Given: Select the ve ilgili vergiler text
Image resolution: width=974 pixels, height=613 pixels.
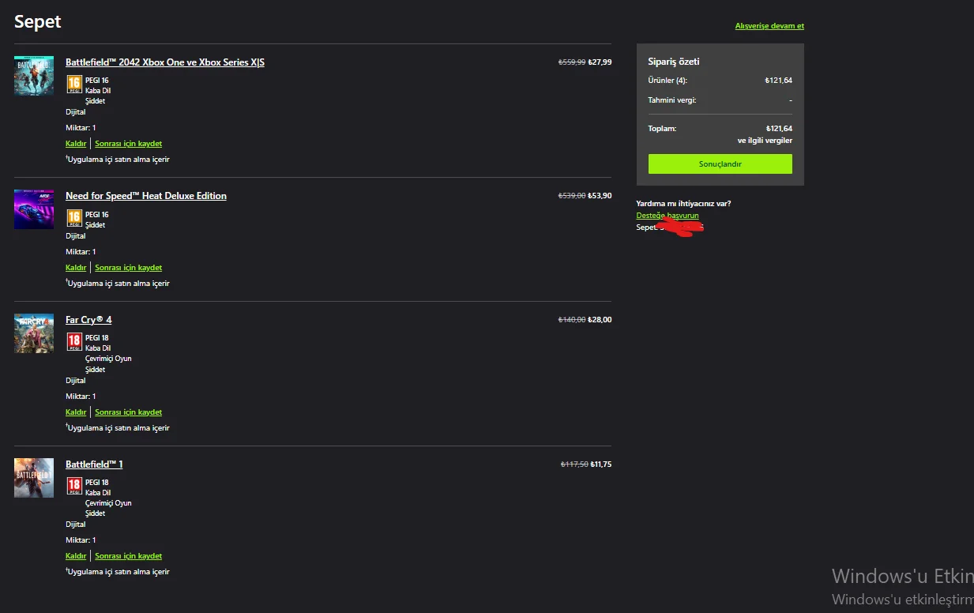Looking at the screenshot, I should [765, 141].
